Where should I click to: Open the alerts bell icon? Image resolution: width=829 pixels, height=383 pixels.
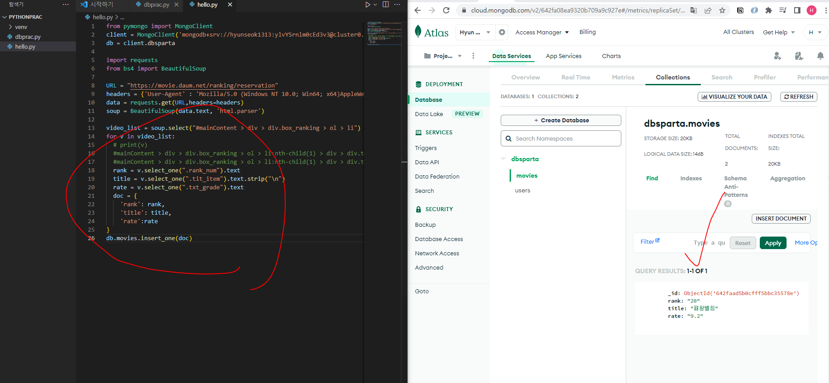tap(821, 56)
